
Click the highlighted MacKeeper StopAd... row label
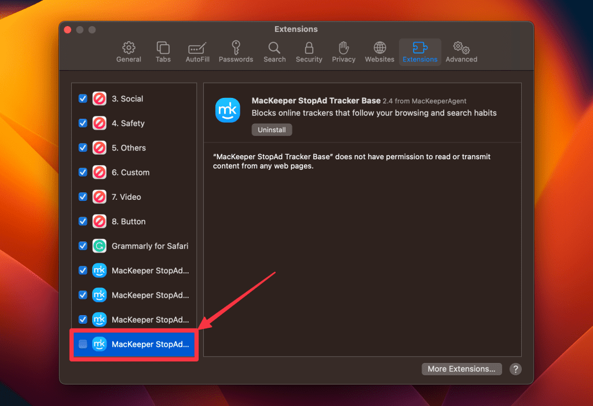pyautogui.click(x=150, y=345)
